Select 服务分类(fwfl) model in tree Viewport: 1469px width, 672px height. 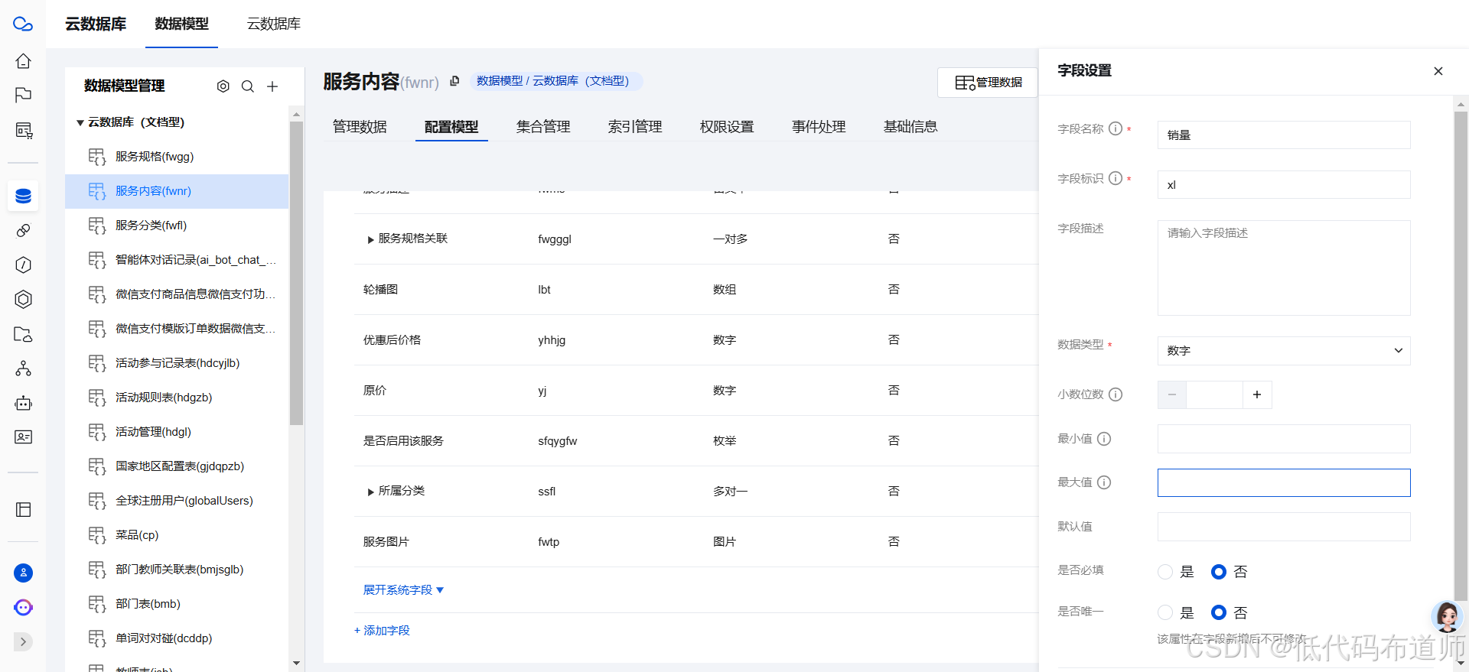[177, 226]
